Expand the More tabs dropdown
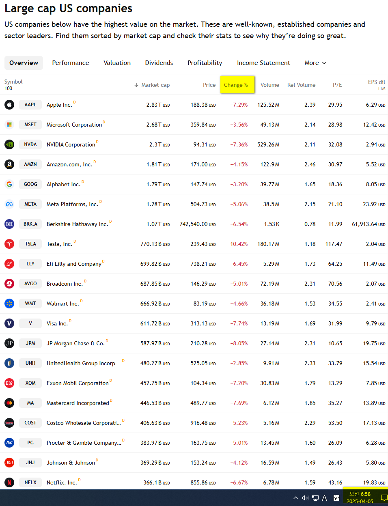 [x=315, y=63]
